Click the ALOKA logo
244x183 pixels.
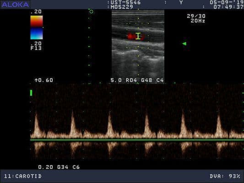tap(15, 5)
